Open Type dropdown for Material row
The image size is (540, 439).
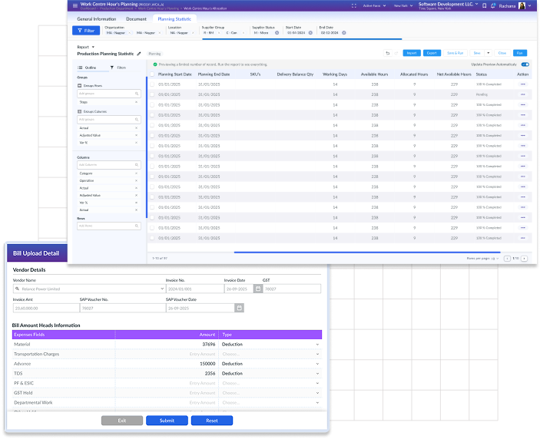coord(317,345)
